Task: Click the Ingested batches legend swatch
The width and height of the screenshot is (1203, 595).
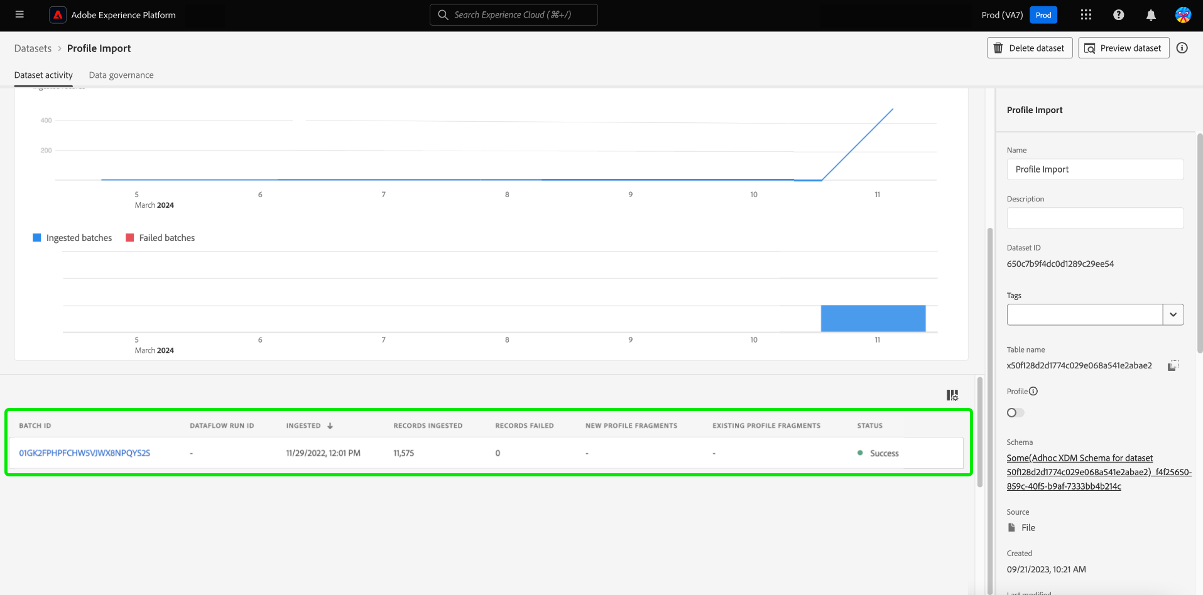Action: point(37,238)
